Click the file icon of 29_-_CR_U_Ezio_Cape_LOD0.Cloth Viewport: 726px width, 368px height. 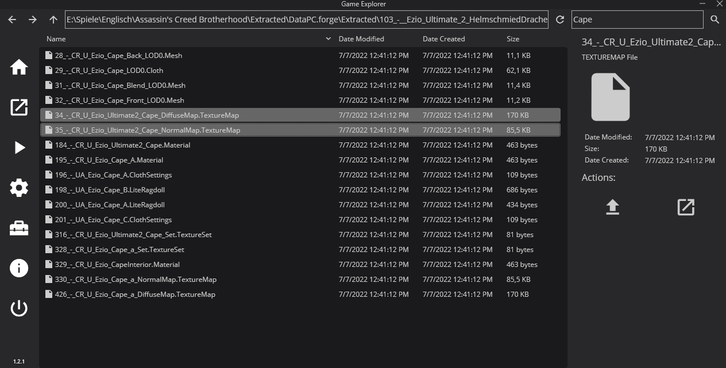coord(49,71)
